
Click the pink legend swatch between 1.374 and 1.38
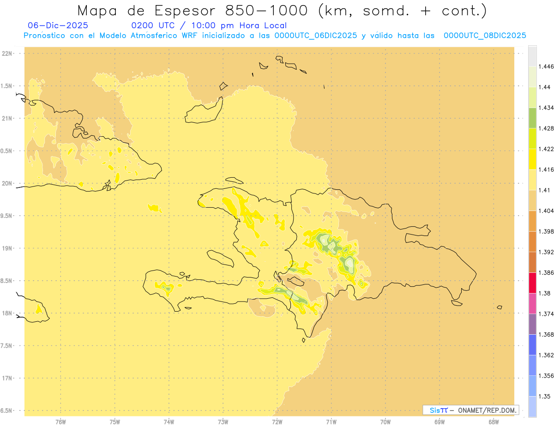[532, 303]
